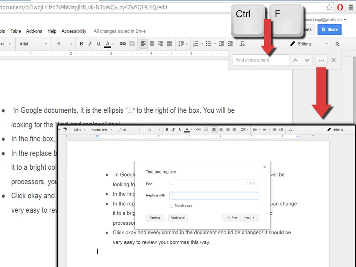The width and height of the screenshot is (356, 267).
Task: Open the browser hamburger menu
Action: coord(350,7)
